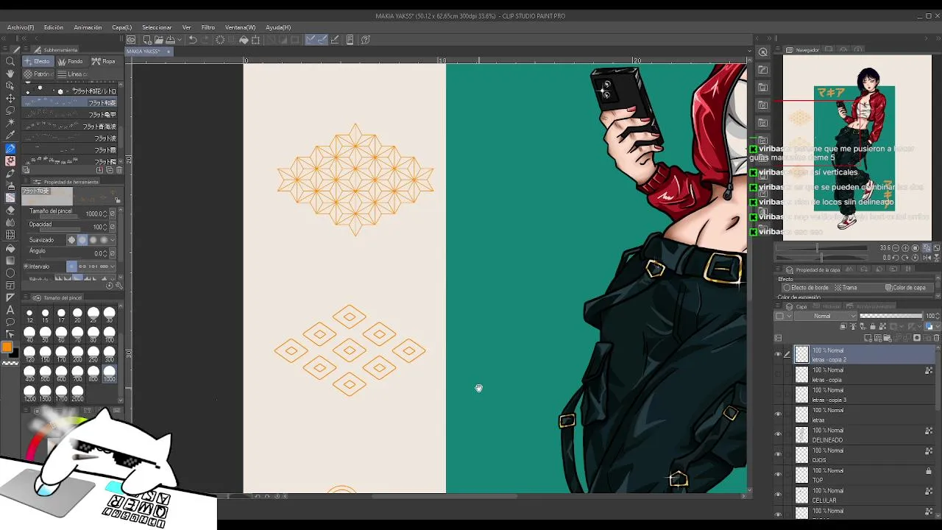Screen dimensions: 942x530
Task: Click Efecto de borde button
Action: pos(807,288)
